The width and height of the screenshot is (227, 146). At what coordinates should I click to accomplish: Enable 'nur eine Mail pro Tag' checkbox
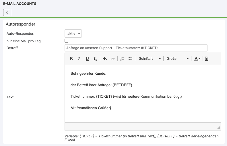click(x=67, y=41)
